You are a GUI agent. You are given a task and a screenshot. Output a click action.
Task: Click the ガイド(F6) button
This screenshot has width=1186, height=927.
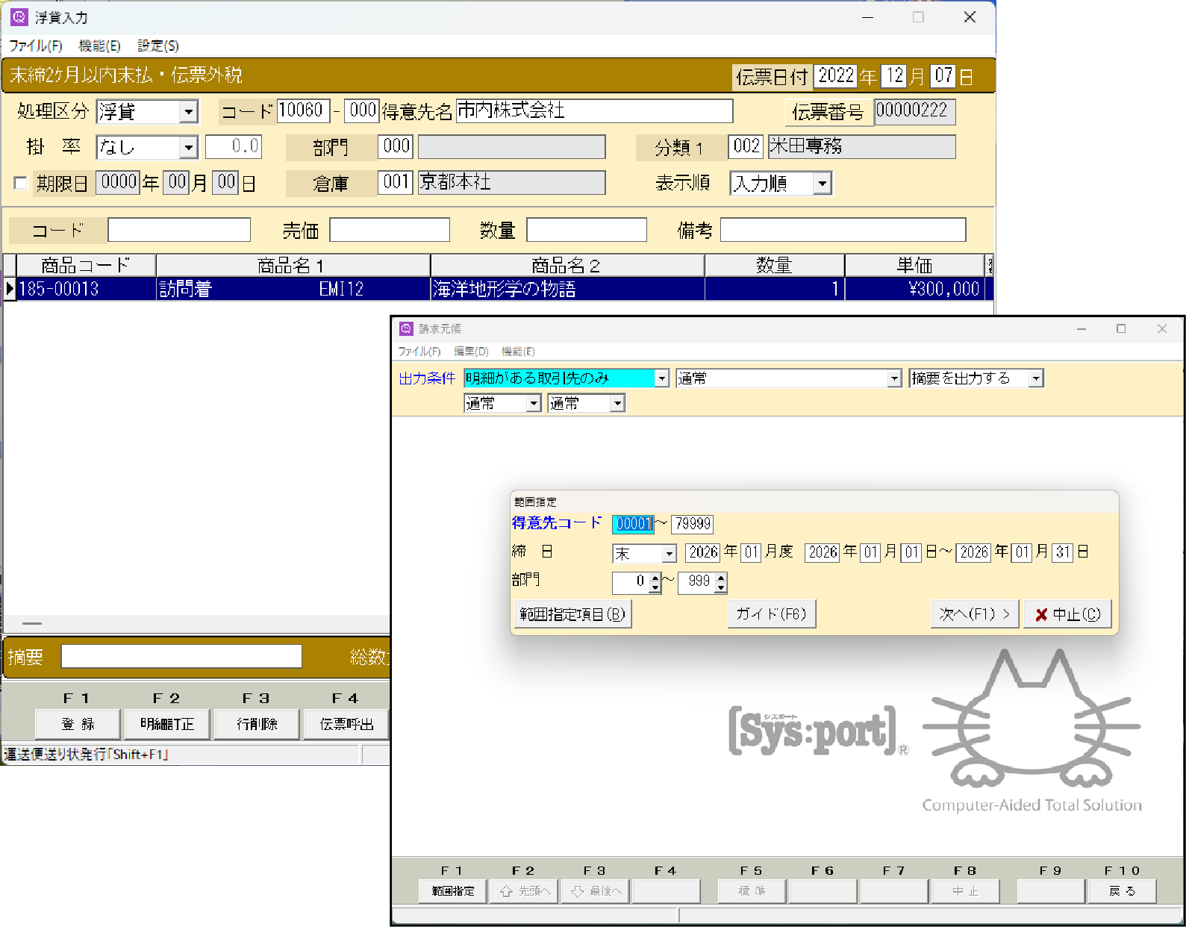pos(772,614)
